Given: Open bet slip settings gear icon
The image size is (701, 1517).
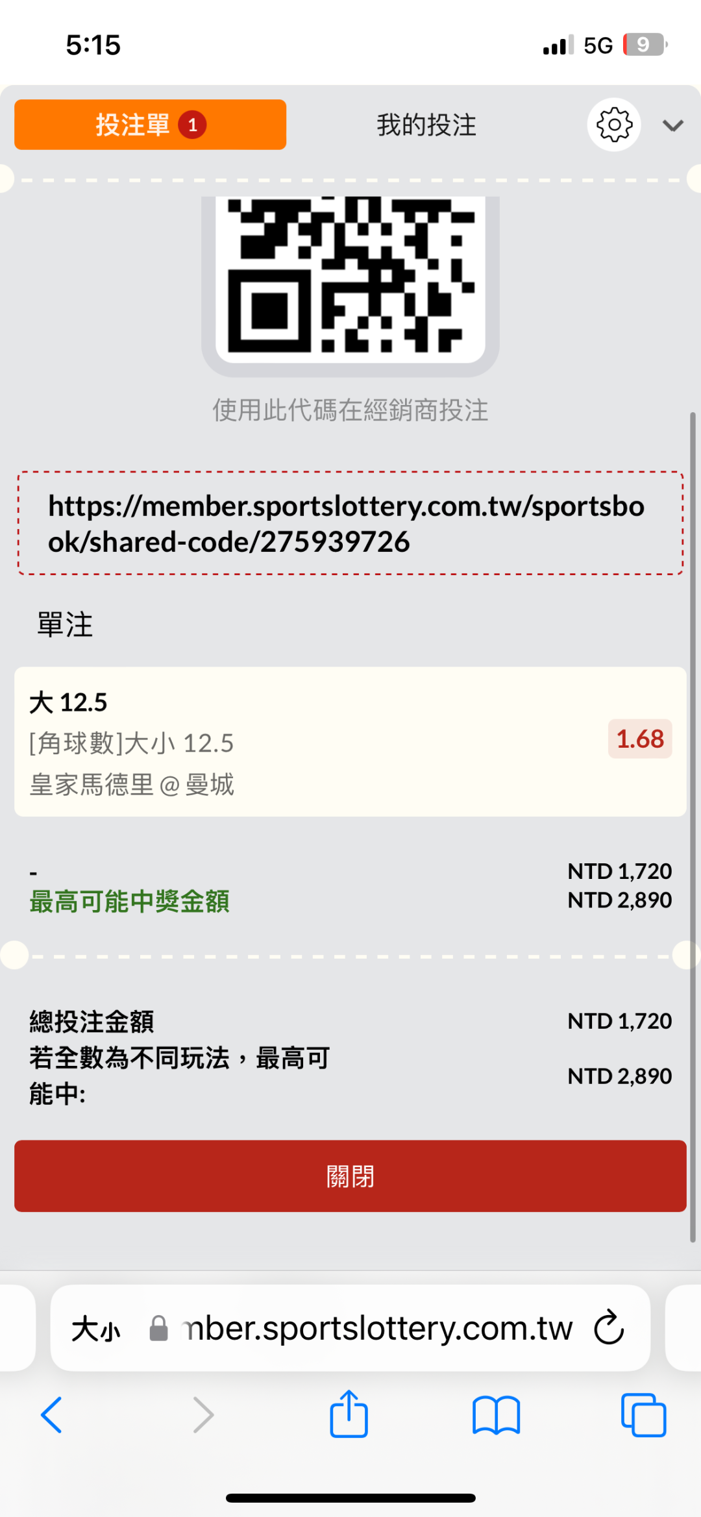Looking at the screenshot, I should click(613, 125).
